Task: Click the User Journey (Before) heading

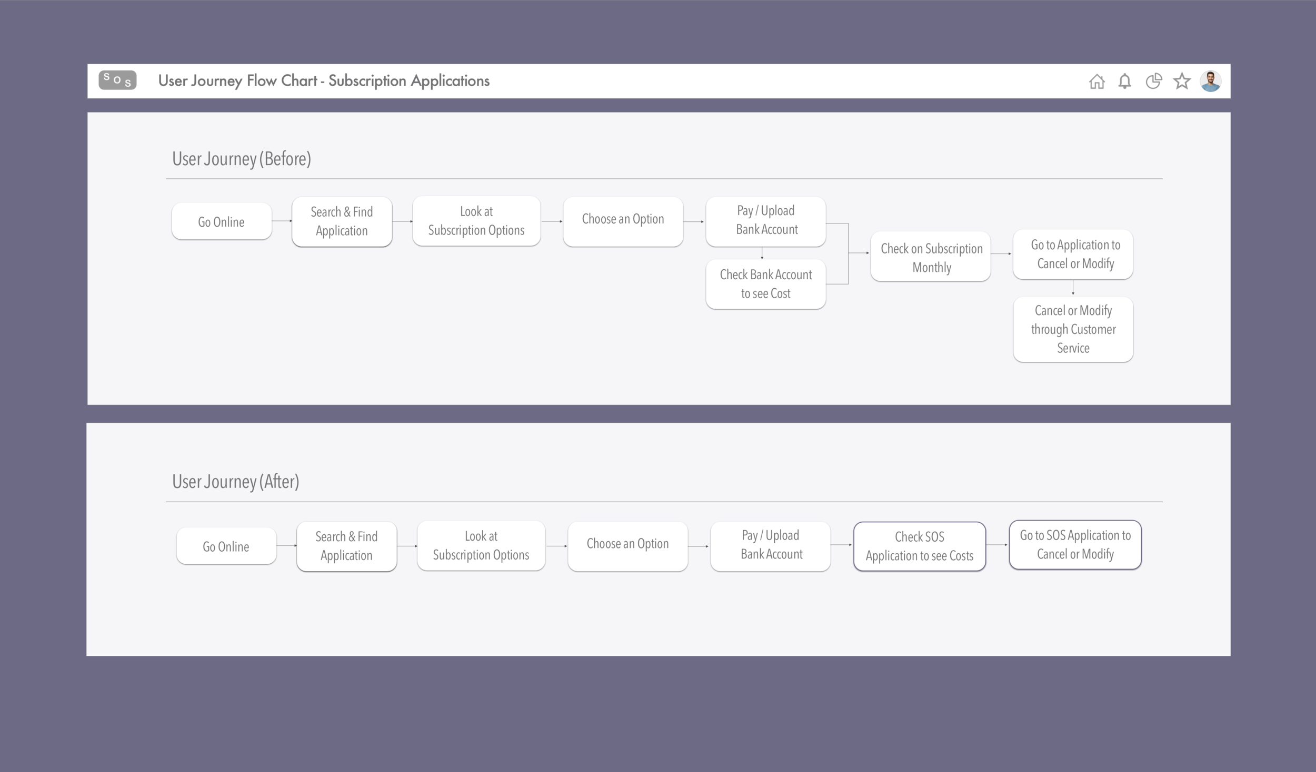Action: (242, 159)
